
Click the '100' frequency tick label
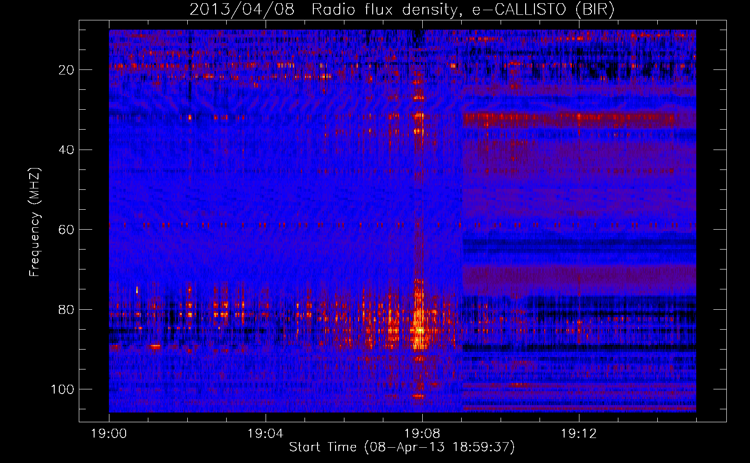tap(63, 389)
